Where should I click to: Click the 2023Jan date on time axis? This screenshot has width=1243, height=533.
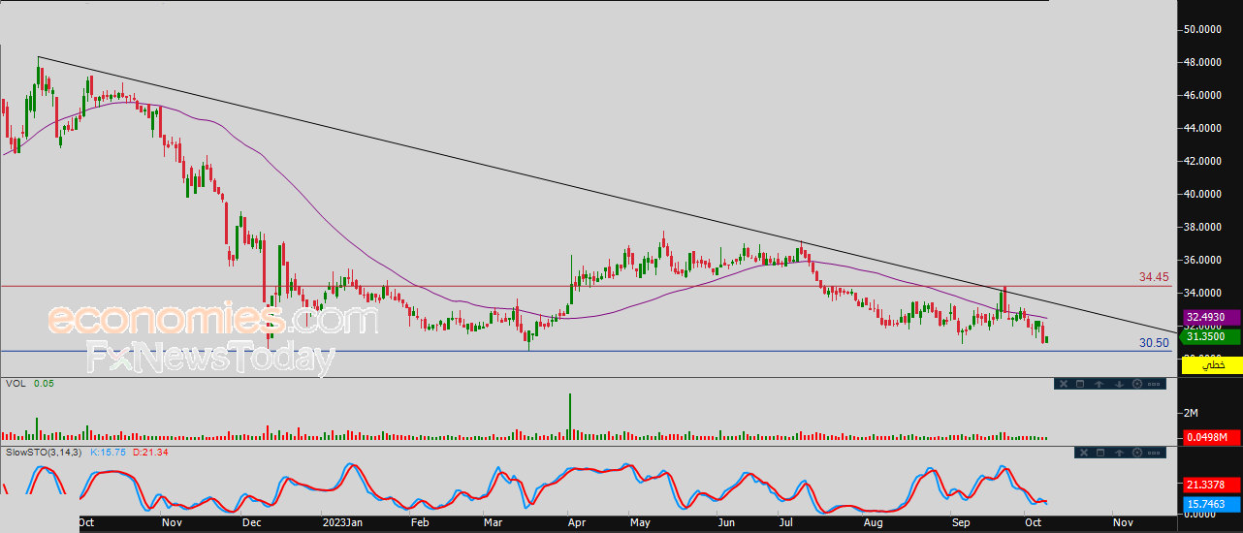[x=341, y=521]
